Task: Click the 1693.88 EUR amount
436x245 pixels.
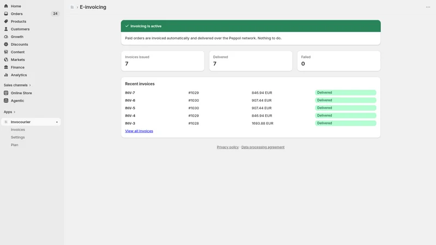Action: click(x=263, y=124)
